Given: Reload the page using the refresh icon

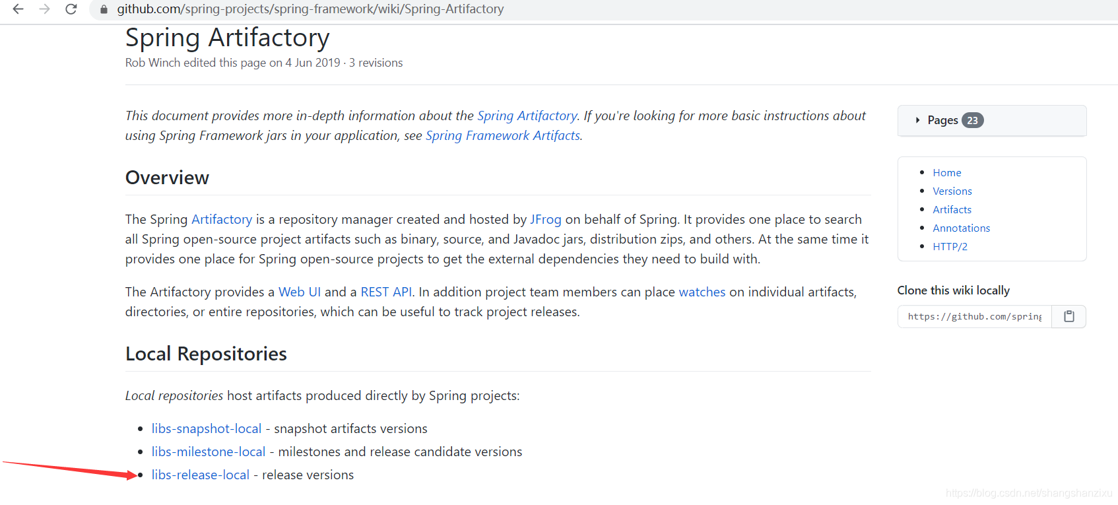Looking at the screenshot, I should (x=71, y=9).
